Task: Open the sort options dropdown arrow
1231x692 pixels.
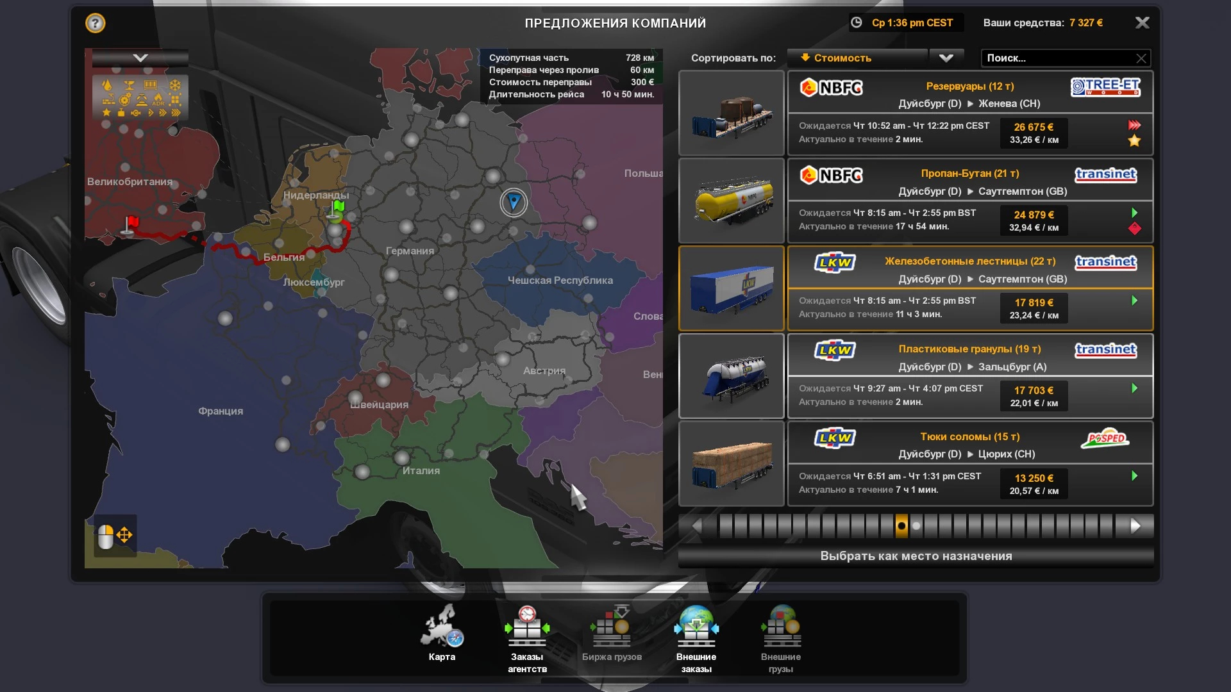Action: 946,58
